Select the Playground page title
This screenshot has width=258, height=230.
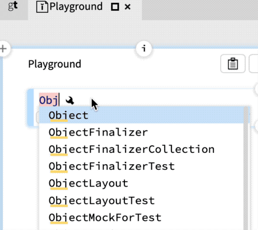[x=54, y=64]
